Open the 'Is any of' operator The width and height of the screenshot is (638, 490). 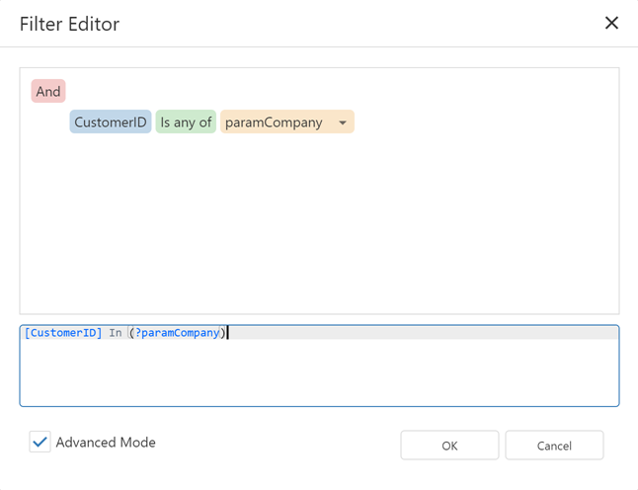tap(186, 122)
